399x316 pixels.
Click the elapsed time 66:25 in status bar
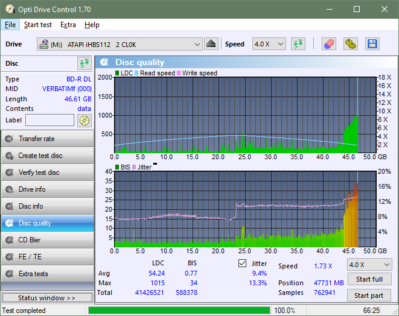click(371, 311)
